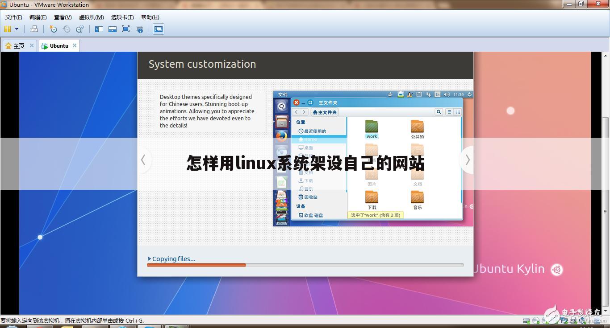Image resolution: width=610 pixels, height=328 pixels.
Task: Advance the slideshow with the right chevron
Action: pyautogui.click(x=467, y=160)
